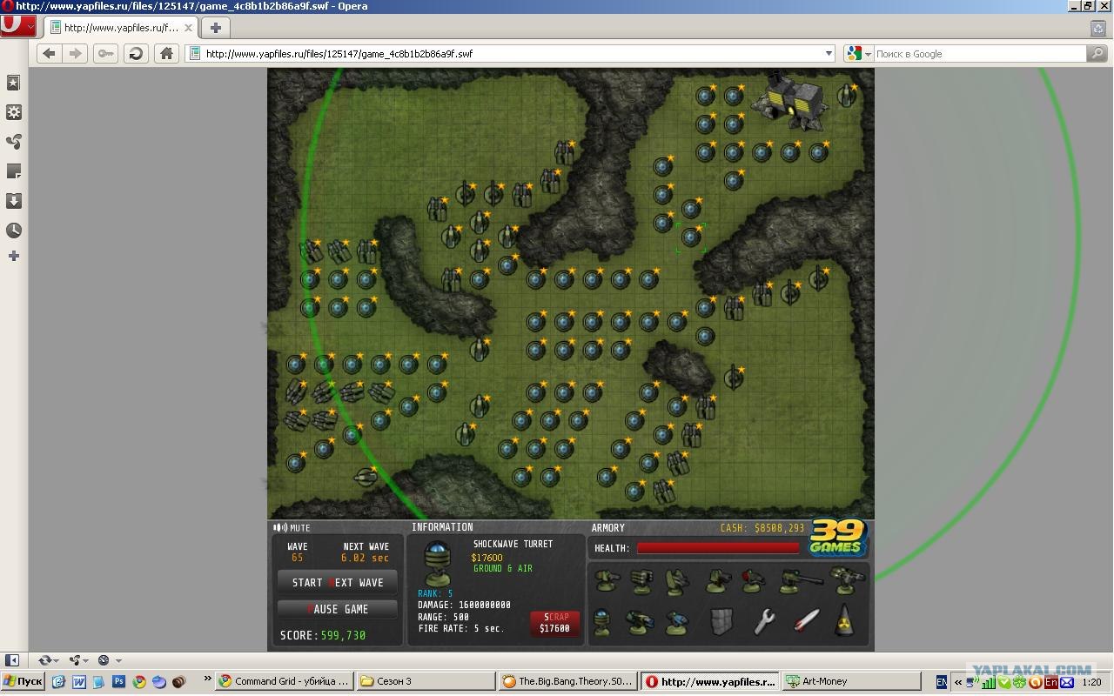The height and width of the screenshot is (696, 1114).
Task: Select the stone wall block in the Armory
Action: (721, 621)
